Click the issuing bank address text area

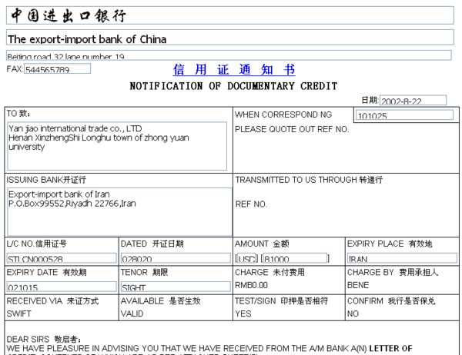117,211
